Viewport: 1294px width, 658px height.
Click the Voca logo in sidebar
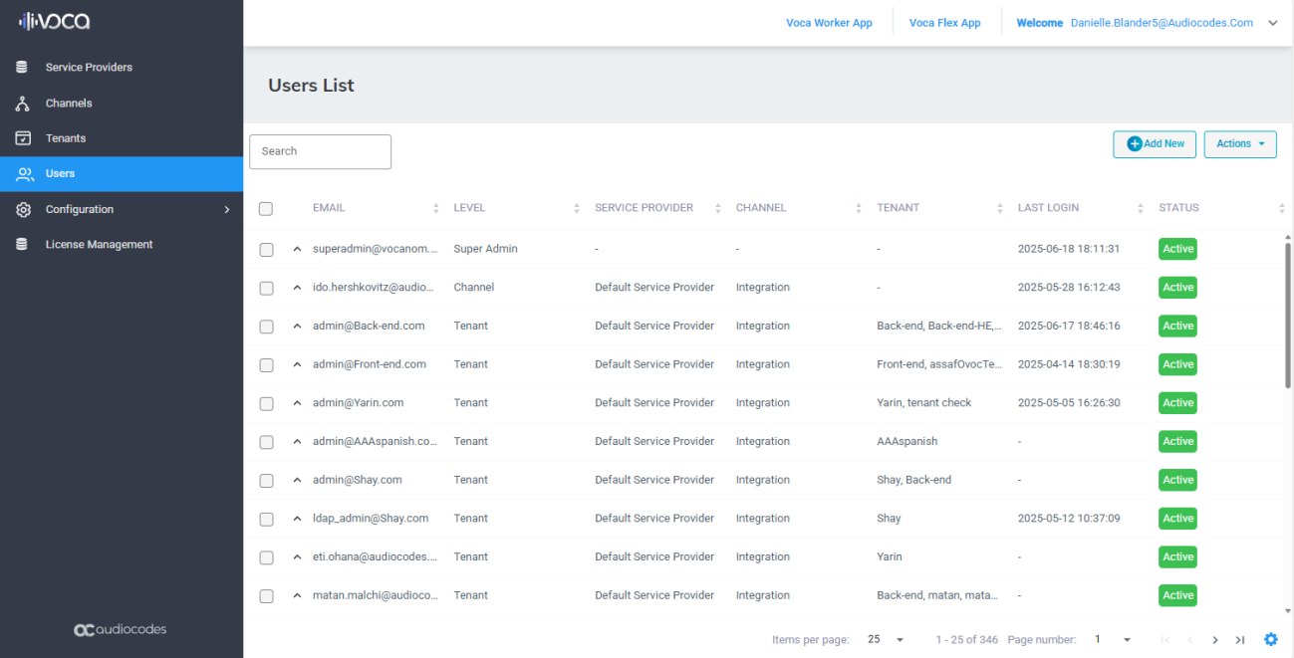55,22
